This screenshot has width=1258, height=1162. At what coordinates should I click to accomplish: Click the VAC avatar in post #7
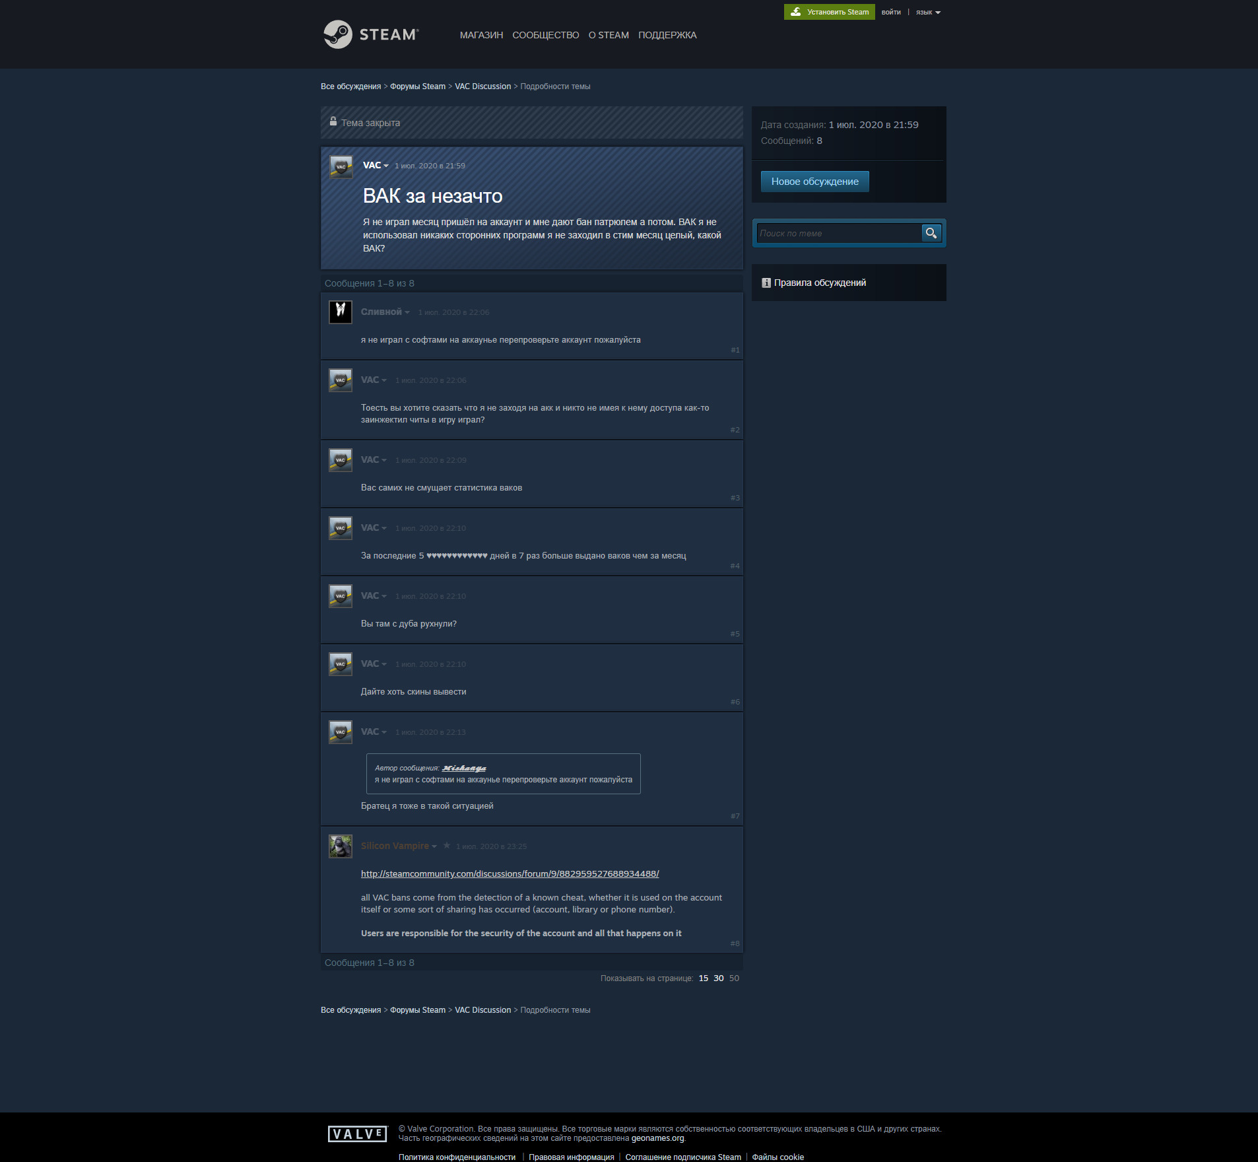tap(341, 732)
